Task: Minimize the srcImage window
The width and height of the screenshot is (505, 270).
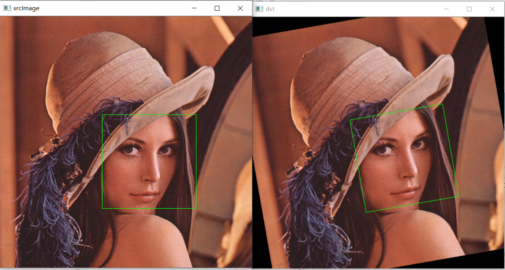Action: click(x=193, y=8)
